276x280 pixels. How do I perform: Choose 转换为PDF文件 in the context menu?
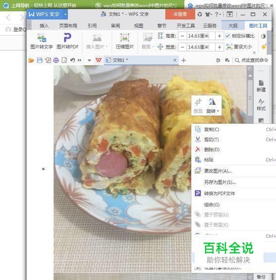[x=234, y=193]
